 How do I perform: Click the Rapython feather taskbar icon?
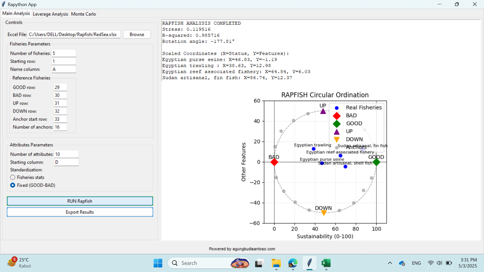point(310,263)
